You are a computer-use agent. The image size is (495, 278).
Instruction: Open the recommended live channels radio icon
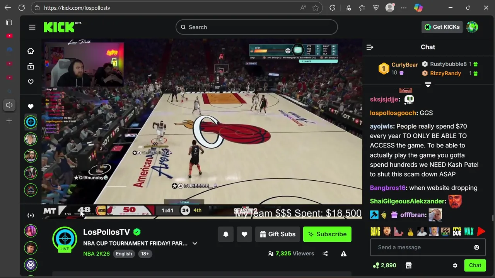(31, 215)
